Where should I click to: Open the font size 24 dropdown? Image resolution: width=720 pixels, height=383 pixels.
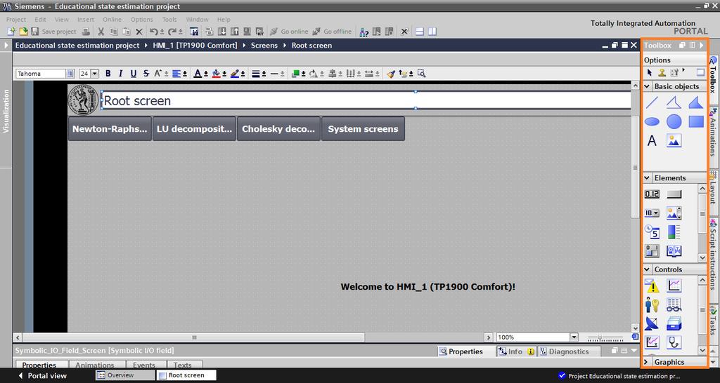click(95, 73)
